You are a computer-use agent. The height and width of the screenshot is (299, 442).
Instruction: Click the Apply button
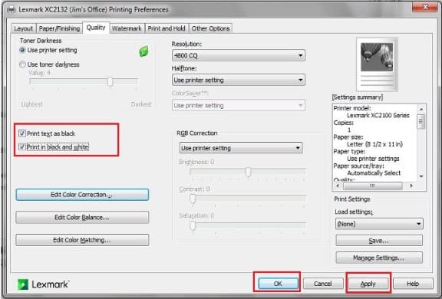click(368, 284)
